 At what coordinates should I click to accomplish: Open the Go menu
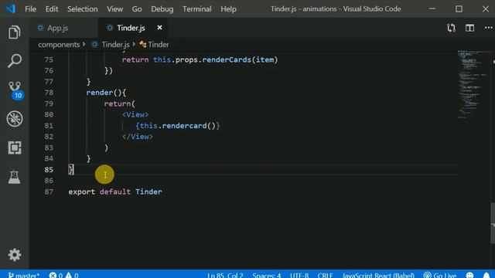tap(137, 8)
